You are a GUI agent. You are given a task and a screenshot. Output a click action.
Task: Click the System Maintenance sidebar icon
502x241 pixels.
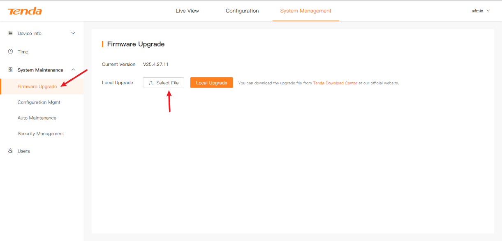pyautogui.click(x=11, y=70)
